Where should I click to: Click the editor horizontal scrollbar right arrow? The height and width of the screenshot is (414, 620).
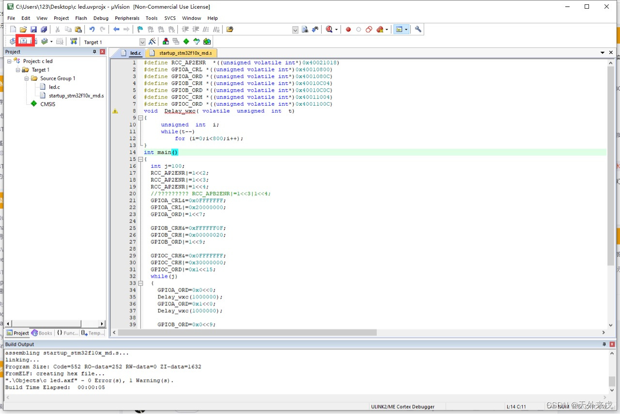click(x=604, y=333)
